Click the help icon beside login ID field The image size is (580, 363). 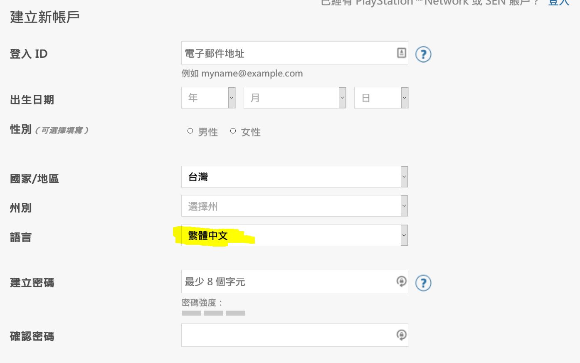423,54
